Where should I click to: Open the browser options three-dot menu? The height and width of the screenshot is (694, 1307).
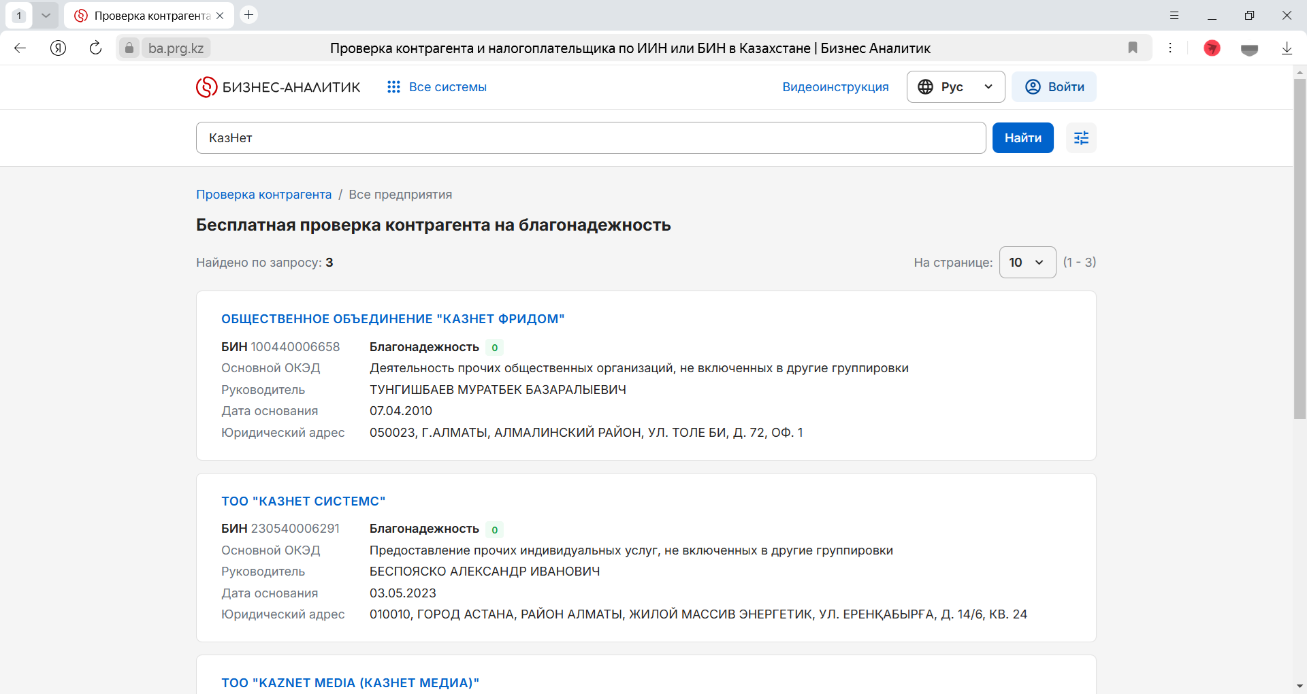click(1171, 48)
